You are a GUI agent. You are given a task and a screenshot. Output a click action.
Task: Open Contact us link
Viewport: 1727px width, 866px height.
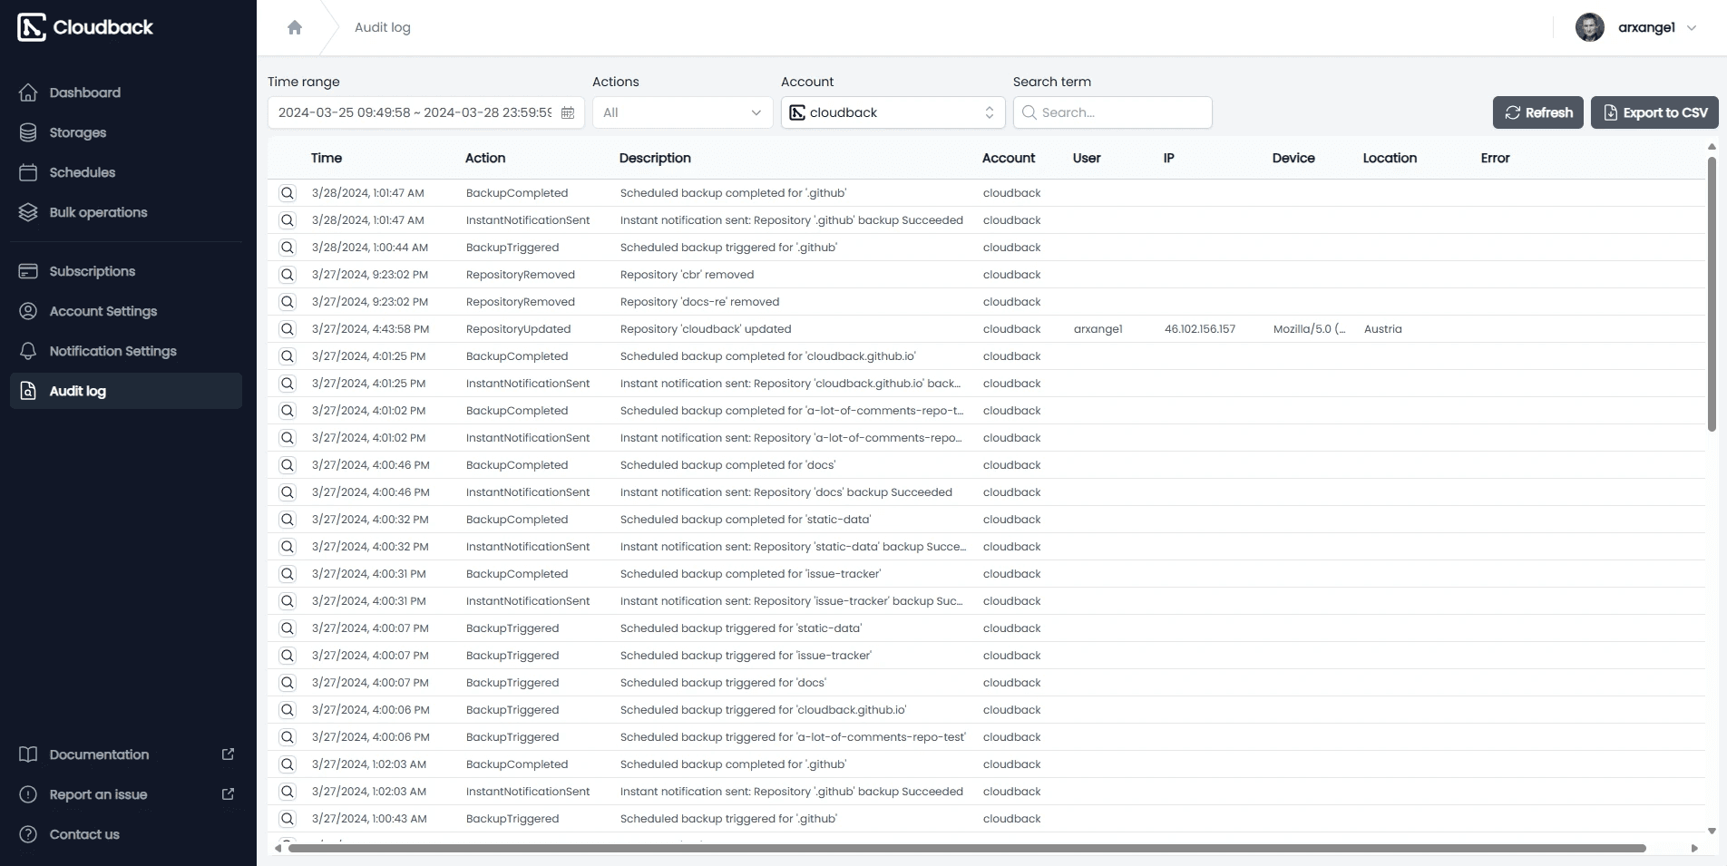click(x=126, y=834)
